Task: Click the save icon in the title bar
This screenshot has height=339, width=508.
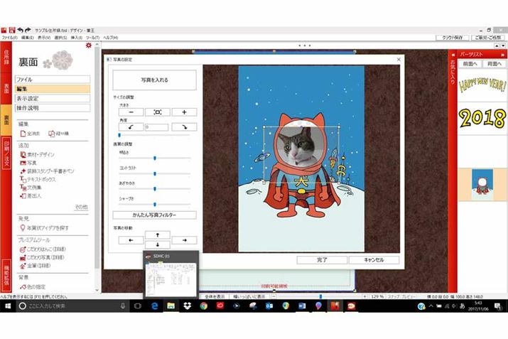Action: 12,30
